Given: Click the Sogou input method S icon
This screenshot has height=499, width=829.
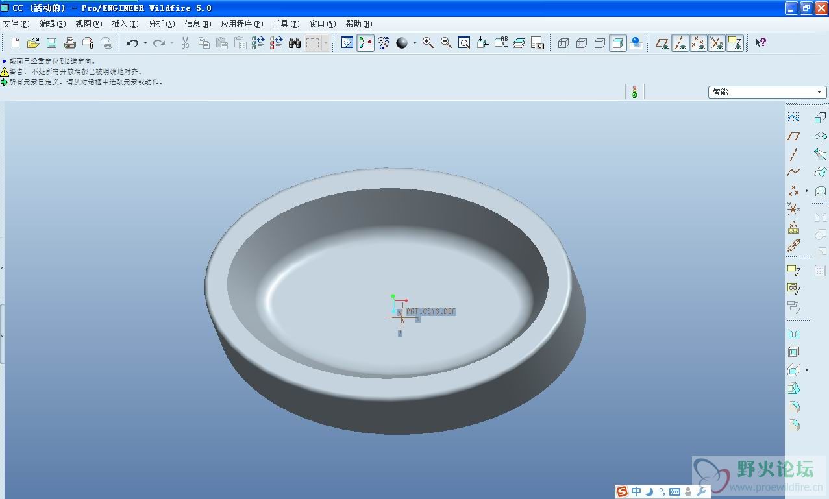Looking at the screenshot, I should coord(622,492).
